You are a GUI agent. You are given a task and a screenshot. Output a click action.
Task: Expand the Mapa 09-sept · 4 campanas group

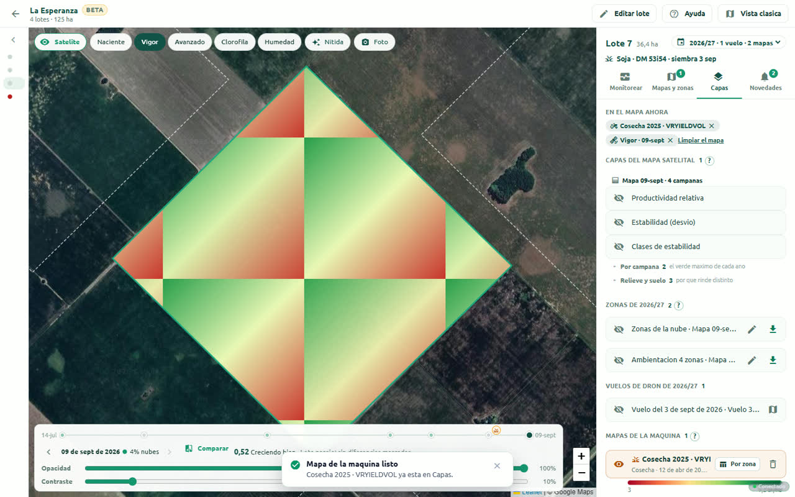[657, 181]
